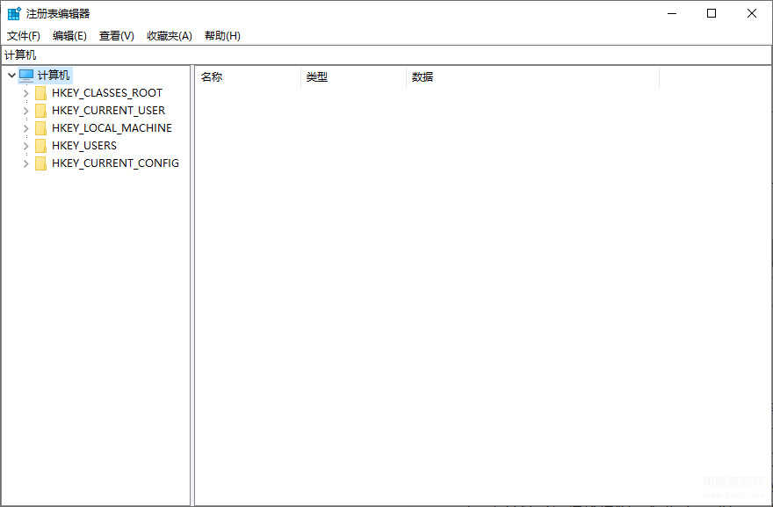Image resolution: width=773 pixels, height=507 pixels.
Task: Click the Registry Editor title bar icon
Action: coord(14,13)
